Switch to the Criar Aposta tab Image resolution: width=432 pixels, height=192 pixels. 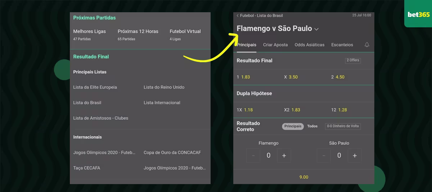tap(275, 45)
